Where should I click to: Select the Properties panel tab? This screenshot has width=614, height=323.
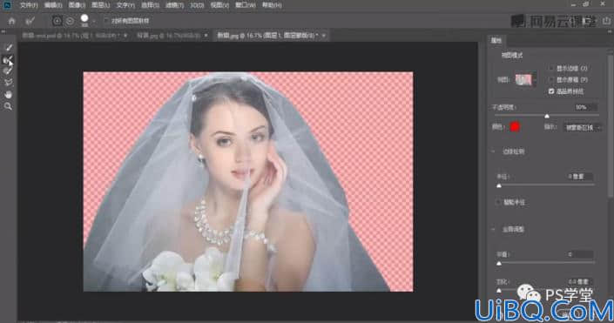click(496, 40)
